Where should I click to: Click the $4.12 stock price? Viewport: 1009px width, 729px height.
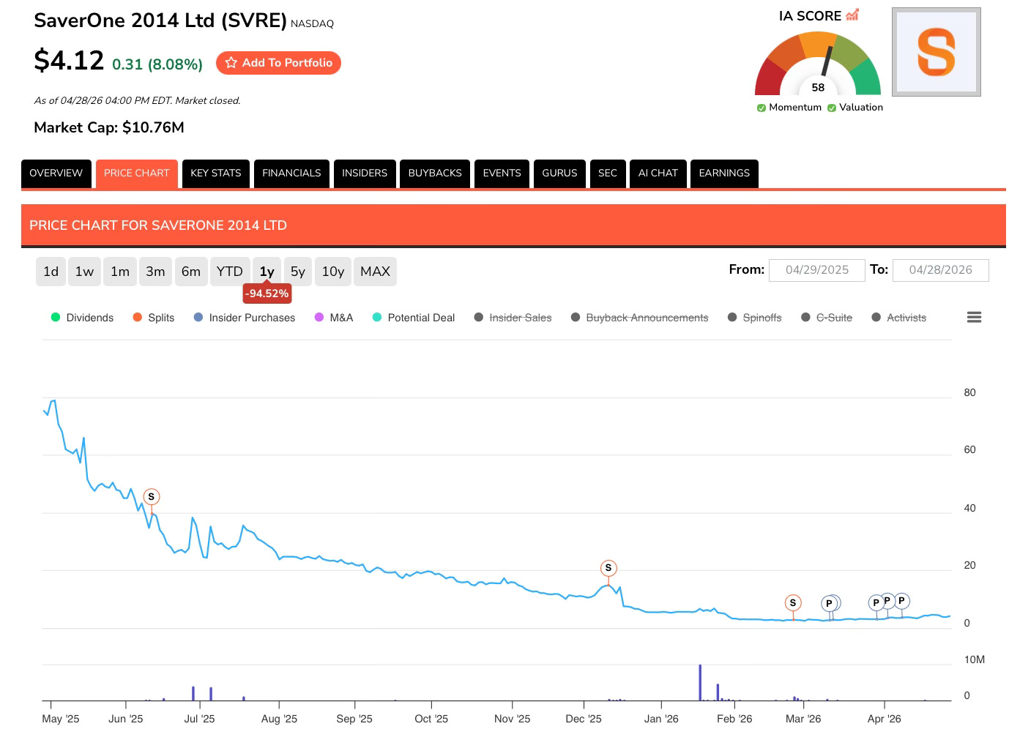click(69, 60)
